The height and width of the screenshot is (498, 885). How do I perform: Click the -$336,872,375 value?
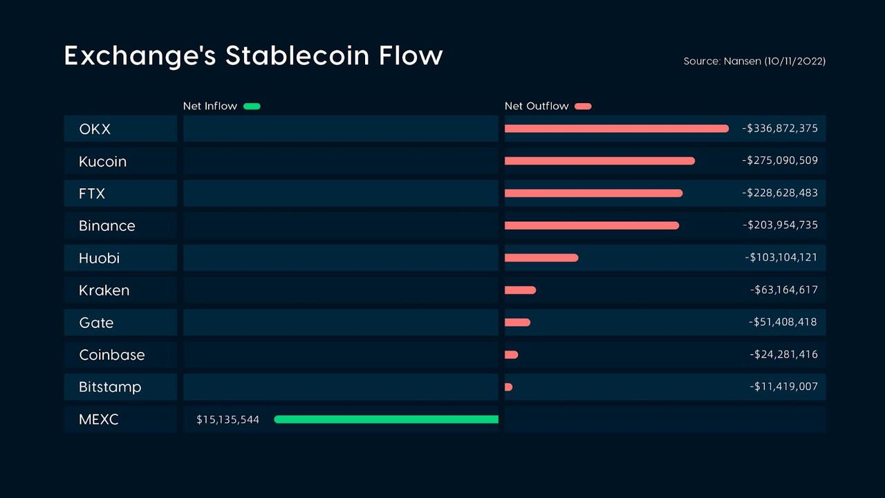click(780, 129)
